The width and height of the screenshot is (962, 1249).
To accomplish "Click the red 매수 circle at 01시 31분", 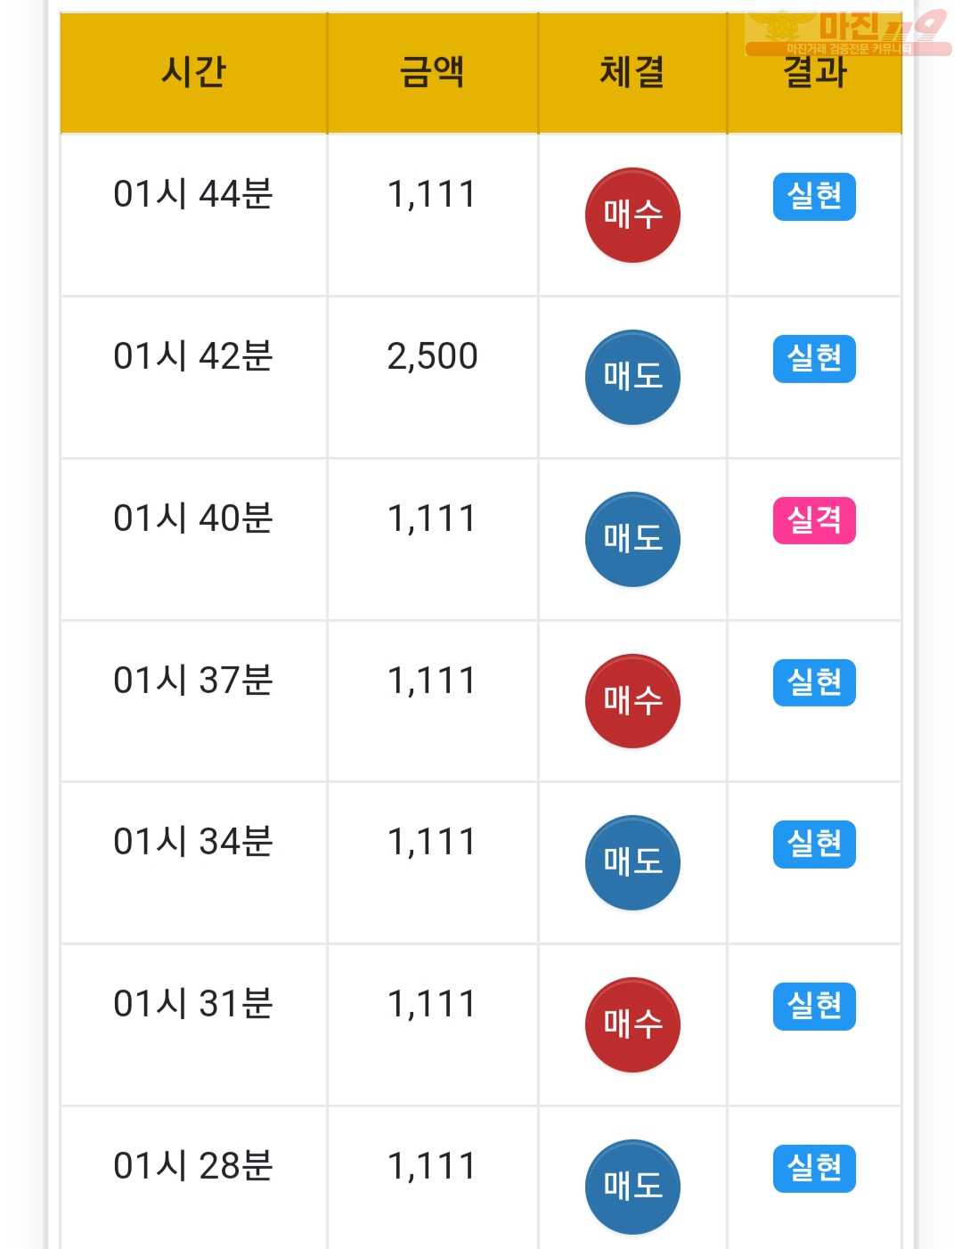I will 632,1025.
